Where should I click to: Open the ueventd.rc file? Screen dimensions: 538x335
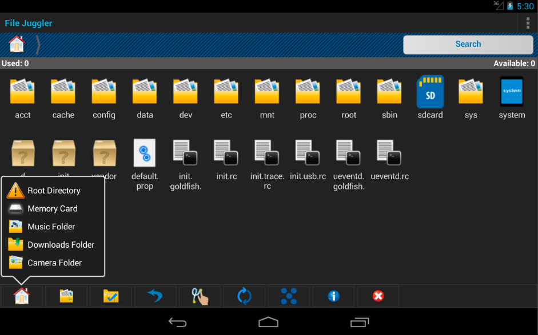point(389,160)
